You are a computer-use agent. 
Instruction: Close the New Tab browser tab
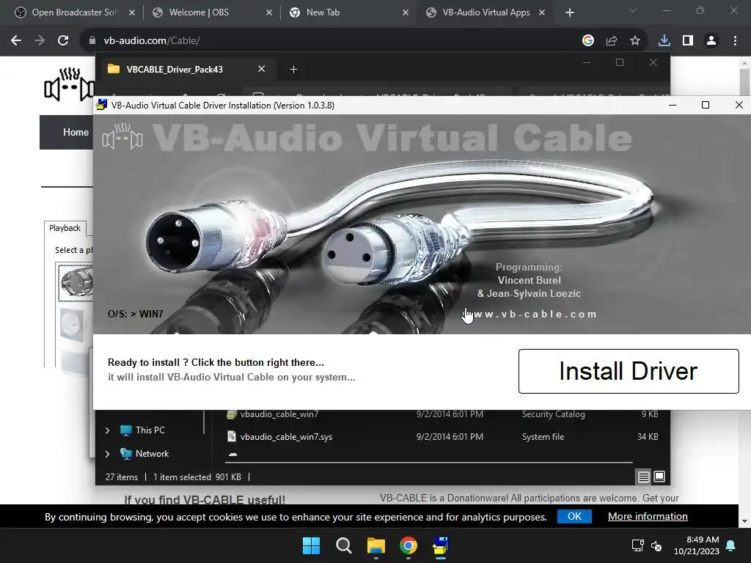[x=406, y=12]
